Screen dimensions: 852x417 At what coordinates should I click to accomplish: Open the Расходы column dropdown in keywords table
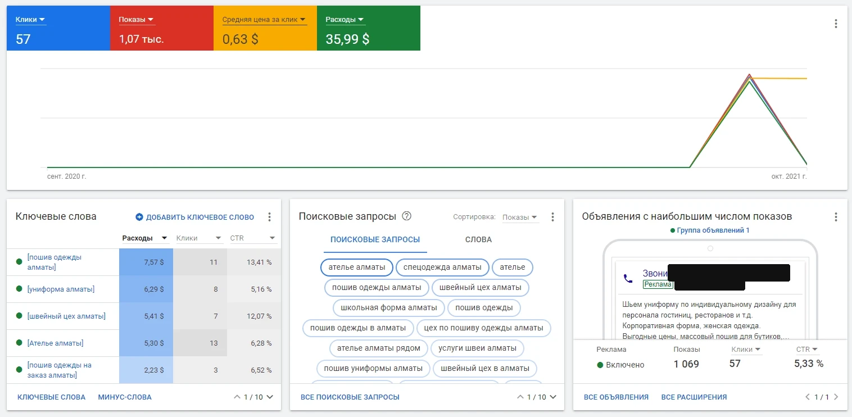[145, 238]
